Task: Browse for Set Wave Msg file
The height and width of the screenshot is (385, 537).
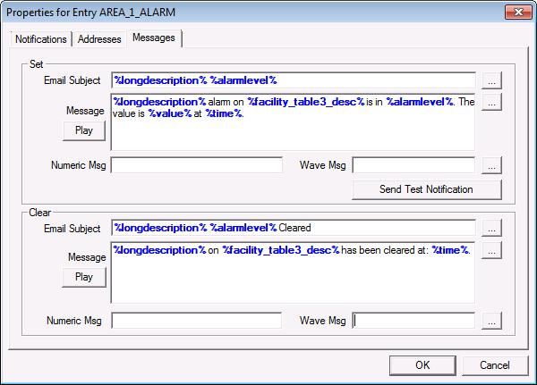Action: (x=491, y=165)
